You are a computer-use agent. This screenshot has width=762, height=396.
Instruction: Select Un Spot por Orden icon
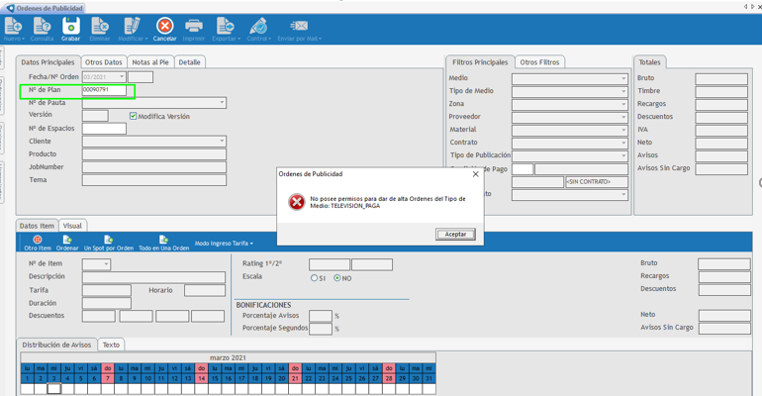(x=108, y=242)
